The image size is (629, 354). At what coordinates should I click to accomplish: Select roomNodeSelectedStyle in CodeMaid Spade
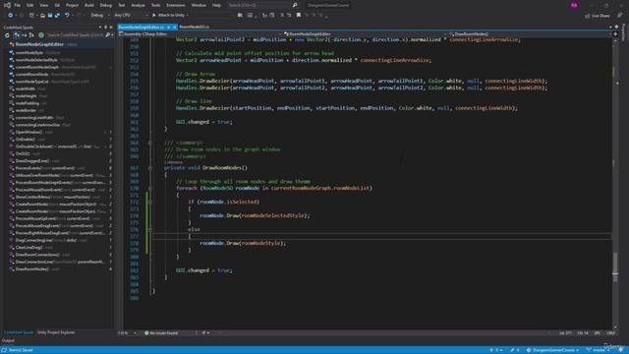pos(36,60)
